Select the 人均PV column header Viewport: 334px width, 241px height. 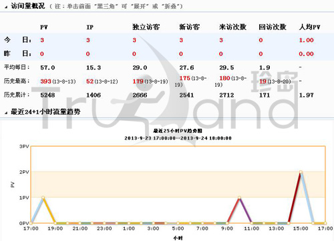click(x=309, y=27)
